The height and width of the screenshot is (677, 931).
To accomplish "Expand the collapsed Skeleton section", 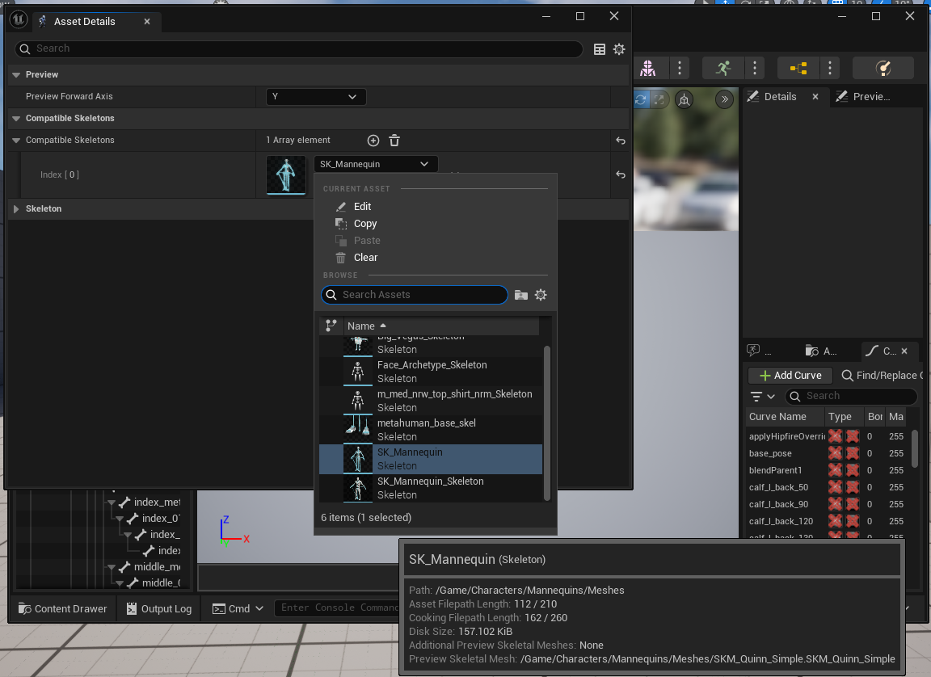I will click(x=16, y=209).
